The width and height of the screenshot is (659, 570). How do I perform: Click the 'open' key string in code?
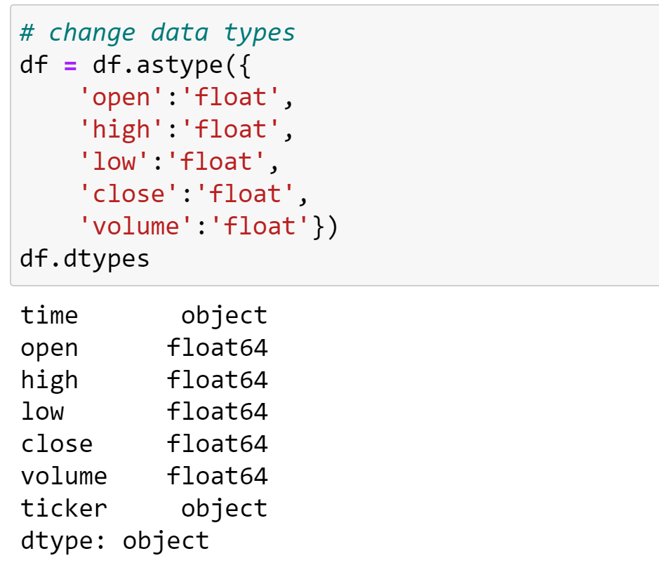(121, 98)
